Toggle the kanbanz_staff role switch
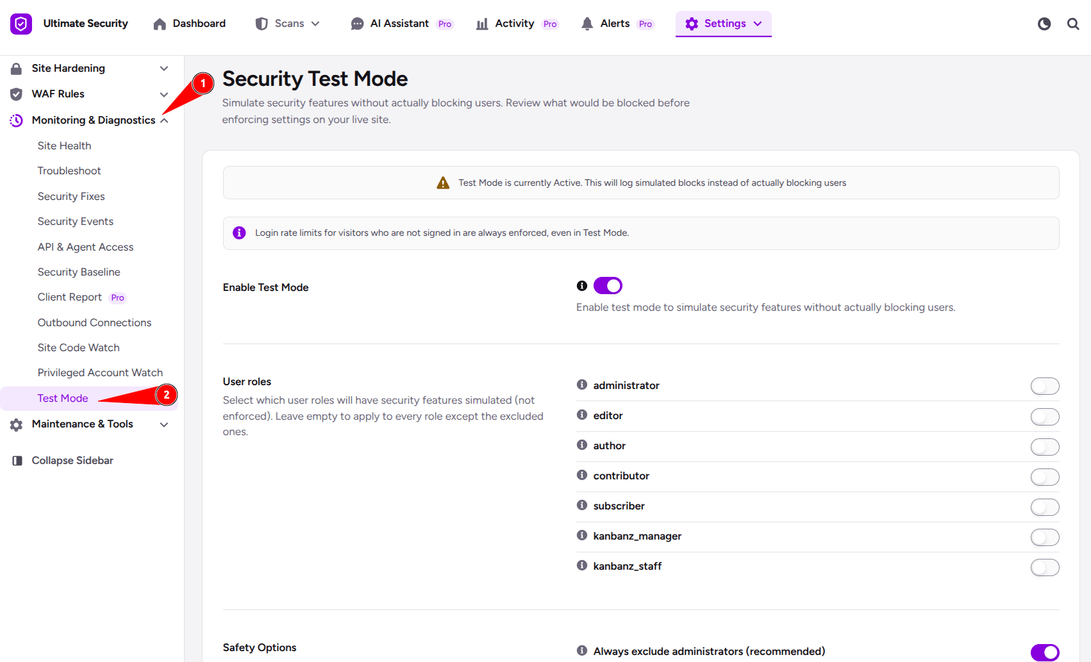The image size is (1091, 662). coord(1045,567)
